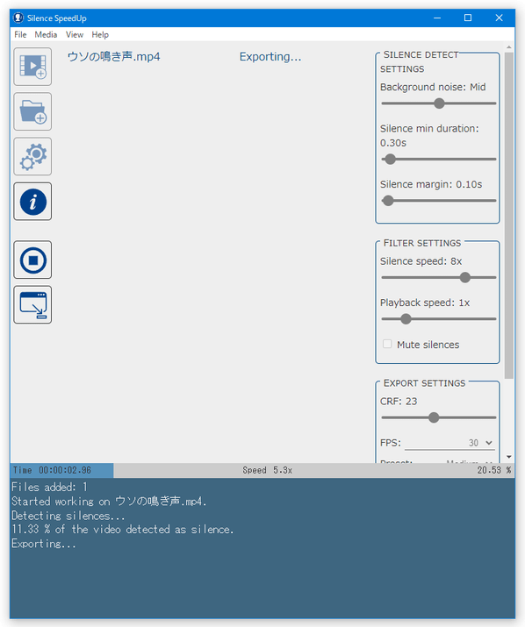Open the File menu
This screenshot has width=525, height=627.
20,35
